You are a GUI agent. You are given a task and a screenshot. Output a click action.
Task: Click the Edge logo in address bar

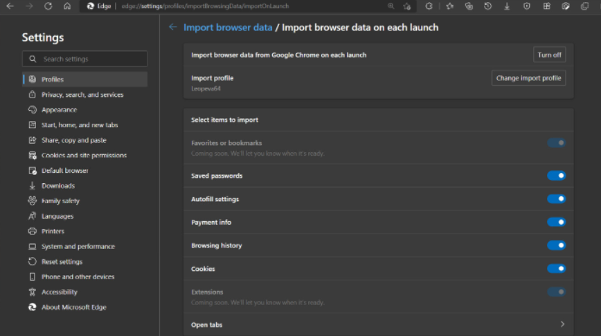pos(91,6)
